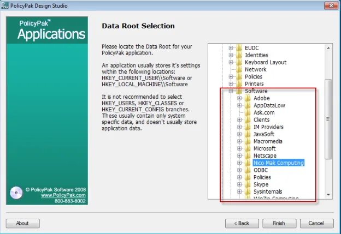Screen dimensions: 341x234
Task: Click the Software folder icon
Action: click(239, 91)
